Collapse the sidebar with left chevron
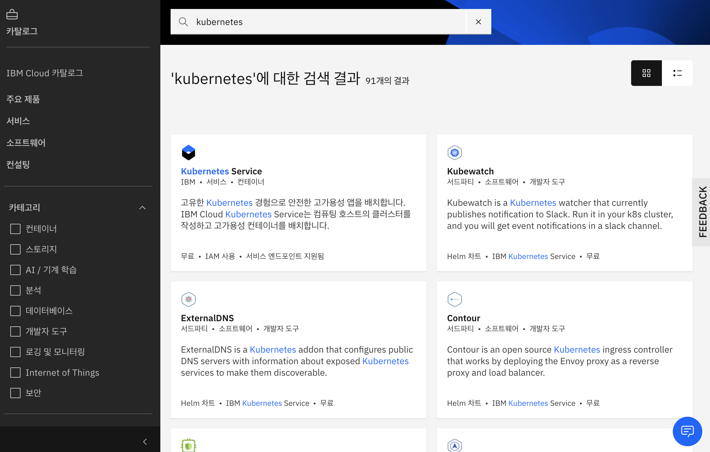 [145, 442]
